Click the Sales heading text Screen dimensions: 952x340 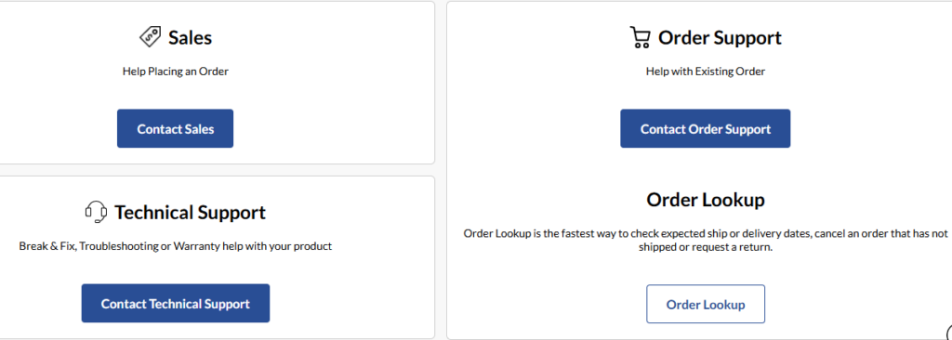pos(190,38)
